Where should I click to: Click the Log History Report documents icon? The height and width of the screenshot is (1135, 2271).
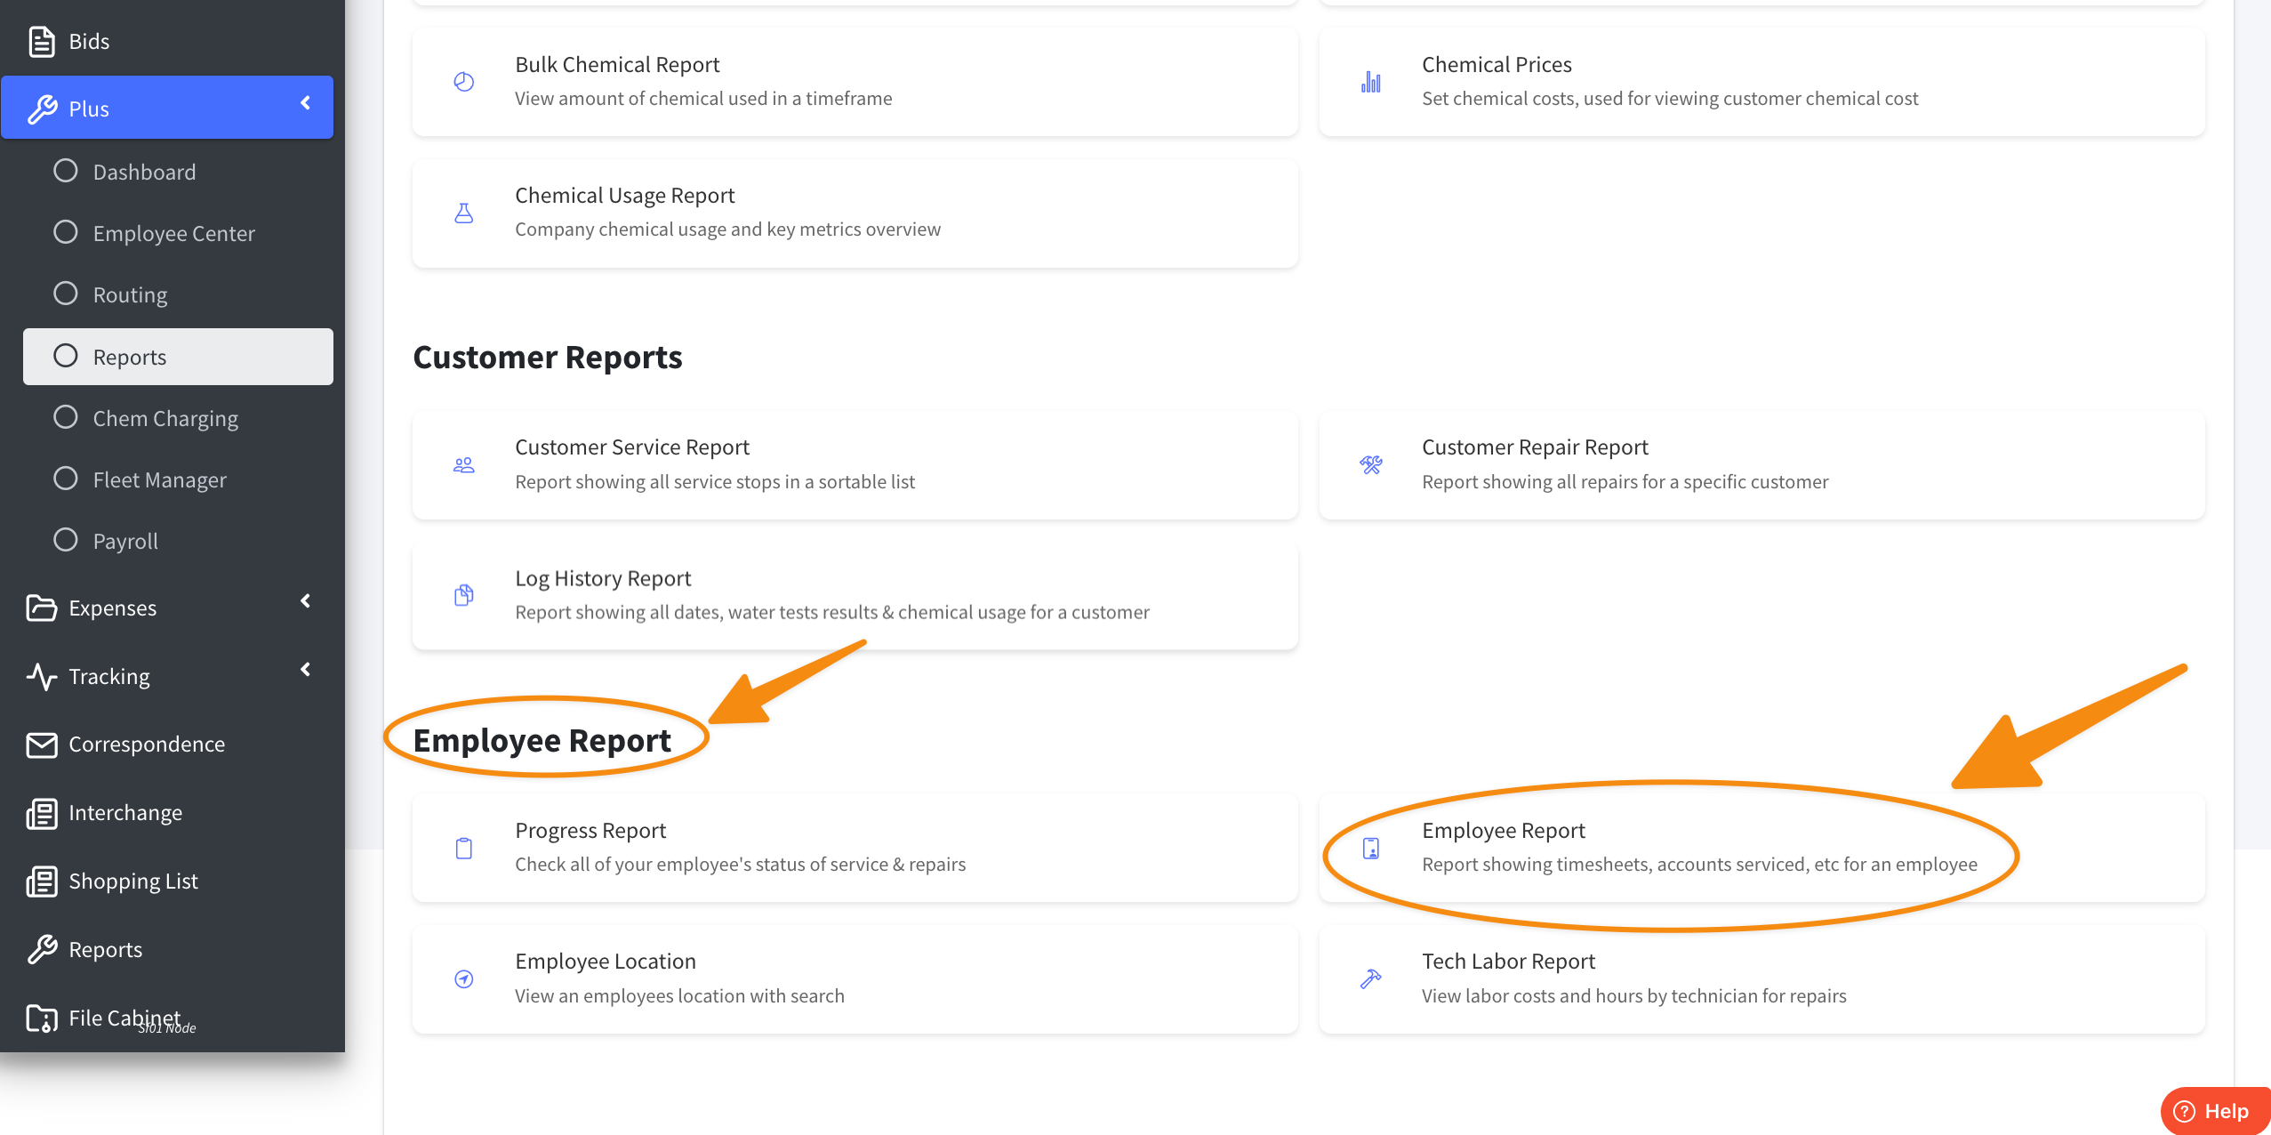tap(463, 595)
